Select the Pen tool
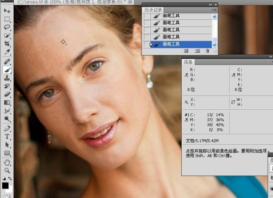The height and width of the screenshot is (198, 273). point(7,128)
